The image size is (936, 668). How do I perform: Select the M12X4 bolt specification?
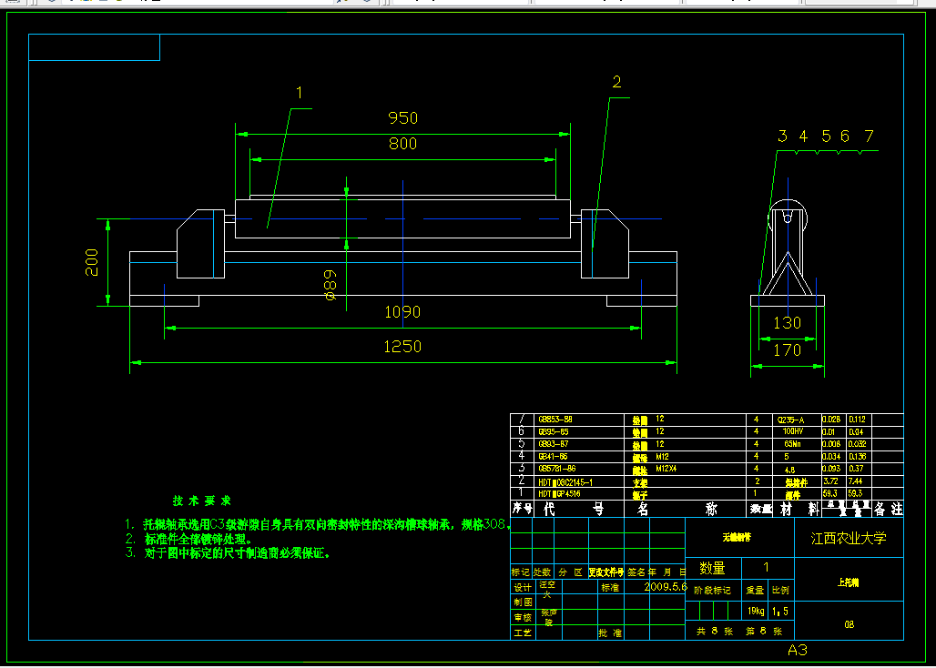pyautogui.click(x=666, y=469)
